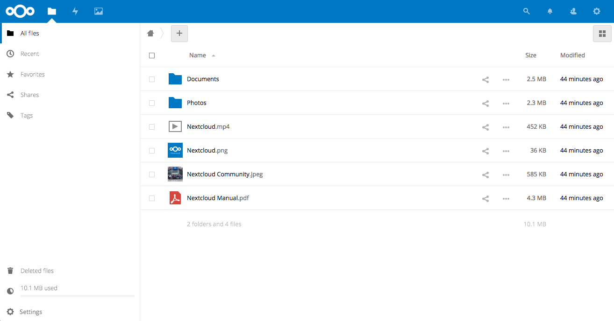Expand the top-right settings gear menu
Screen dimensions: 614x321
coord(597,11)
